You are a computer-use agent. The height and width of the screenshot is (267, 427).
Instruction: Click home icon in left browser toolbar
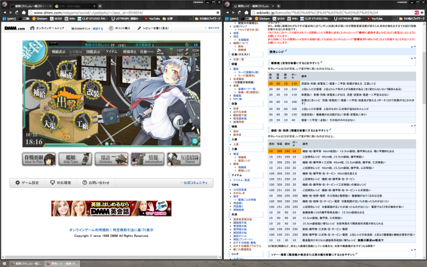click(23, 13)
